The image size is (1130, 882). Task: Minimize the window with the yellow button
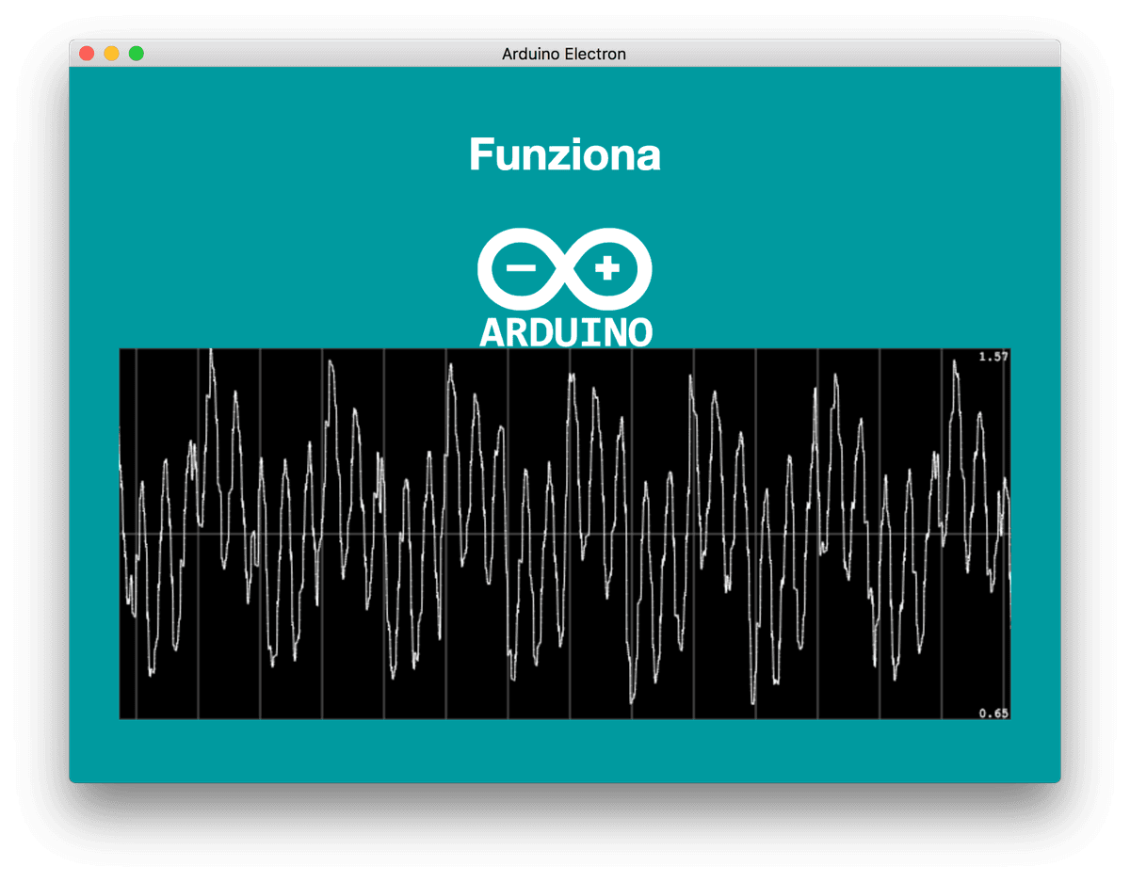111,54
